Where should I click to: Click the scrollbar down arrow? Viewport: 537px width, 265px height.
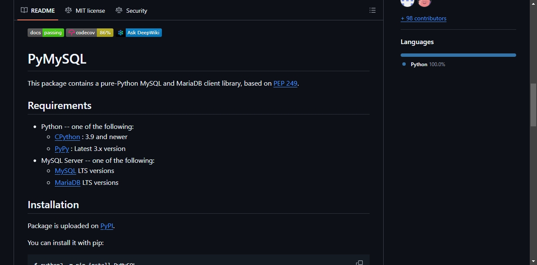[x=533, y=261]
